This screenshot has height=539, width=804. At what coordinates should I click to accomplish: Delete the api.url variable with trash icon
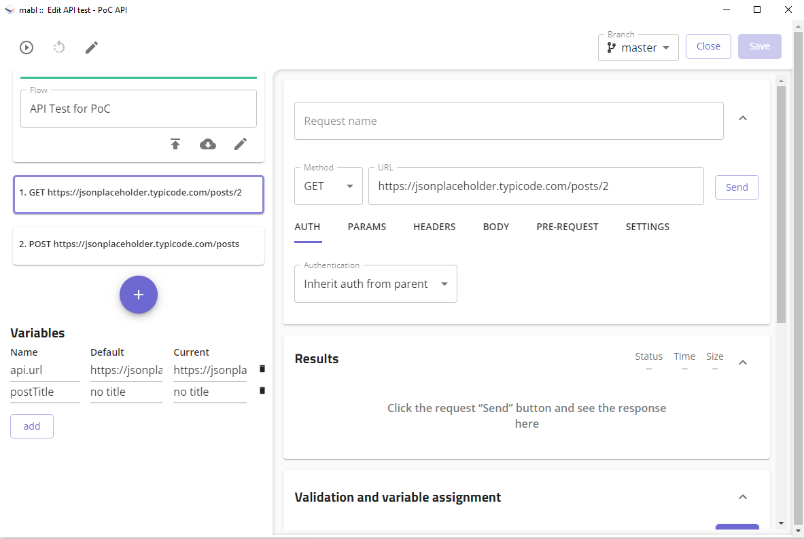pos(262,369)
